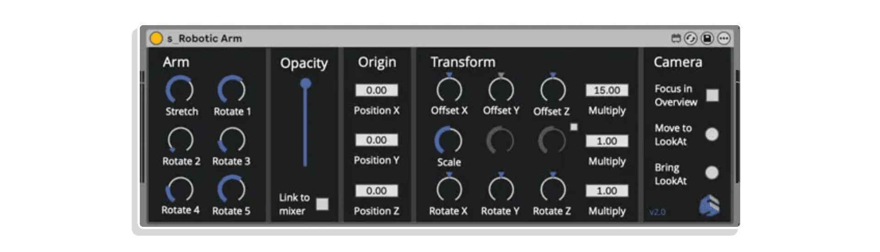Screen dimensions: 880x252
Task: Click the Scale knob
Action: coord(448,140)
